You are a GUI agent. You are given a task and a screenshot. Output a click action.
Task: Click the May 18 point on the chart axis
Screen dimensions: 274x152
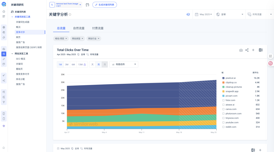[x=179, y=132]
